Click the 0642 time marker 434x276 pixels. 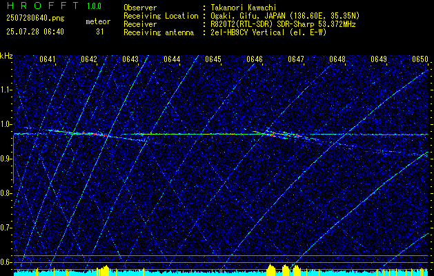pos(89,59)
